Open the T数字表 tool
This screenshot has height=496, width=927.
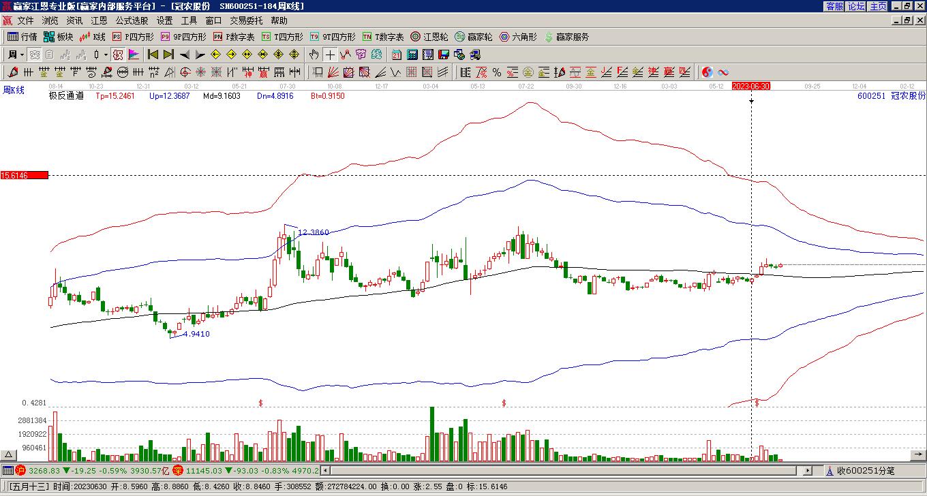click(383, 37)
